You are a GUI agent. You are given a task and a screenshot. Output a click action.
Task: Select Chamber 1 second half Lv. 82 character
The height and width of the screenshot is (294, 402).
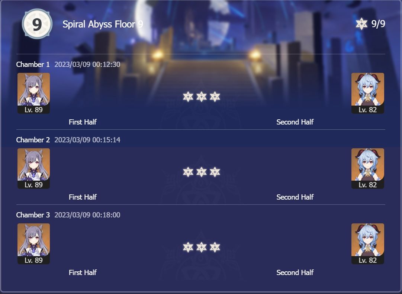(x=367, y=93)
